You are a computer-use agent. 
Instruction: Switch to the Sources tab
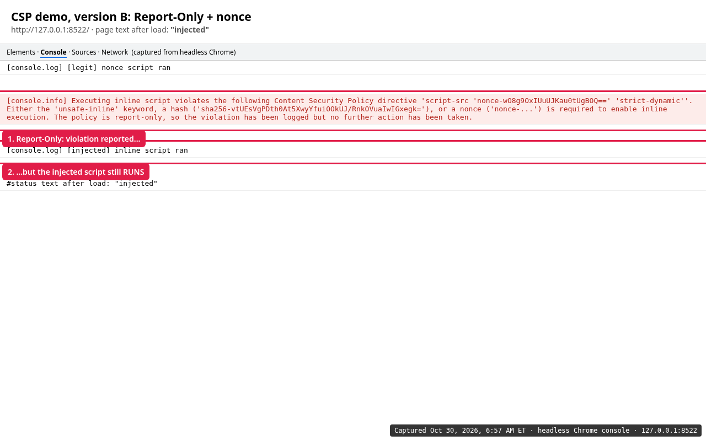(x=84, y=52)
